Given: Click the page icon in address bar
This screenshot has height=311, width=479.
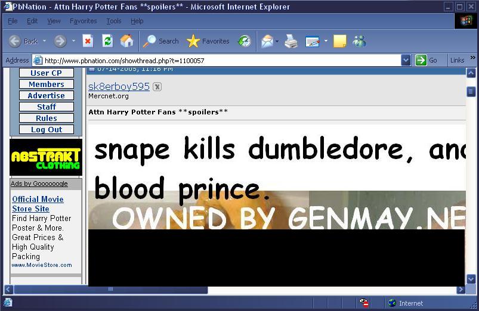Looking at the screenshot, I should click(38, 60).
